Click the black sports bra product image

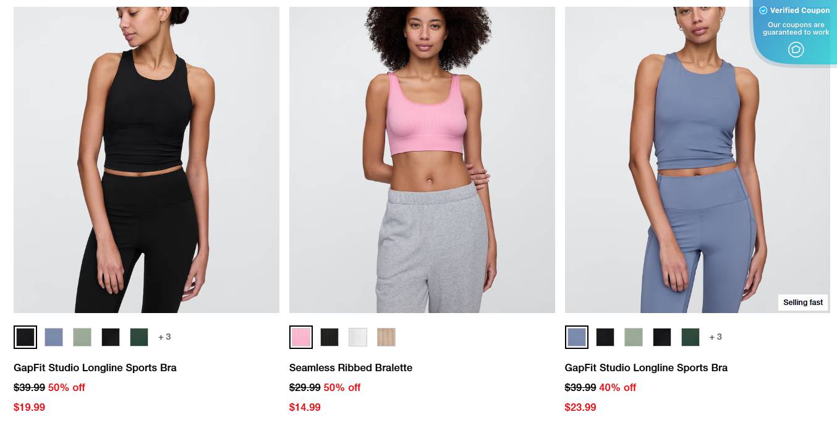click(147, 160)
